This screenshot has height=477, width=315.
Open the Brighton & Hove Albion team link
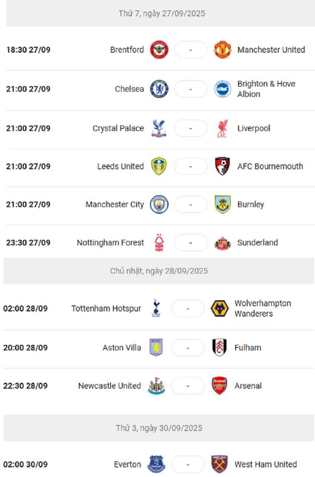coord(266,89)
